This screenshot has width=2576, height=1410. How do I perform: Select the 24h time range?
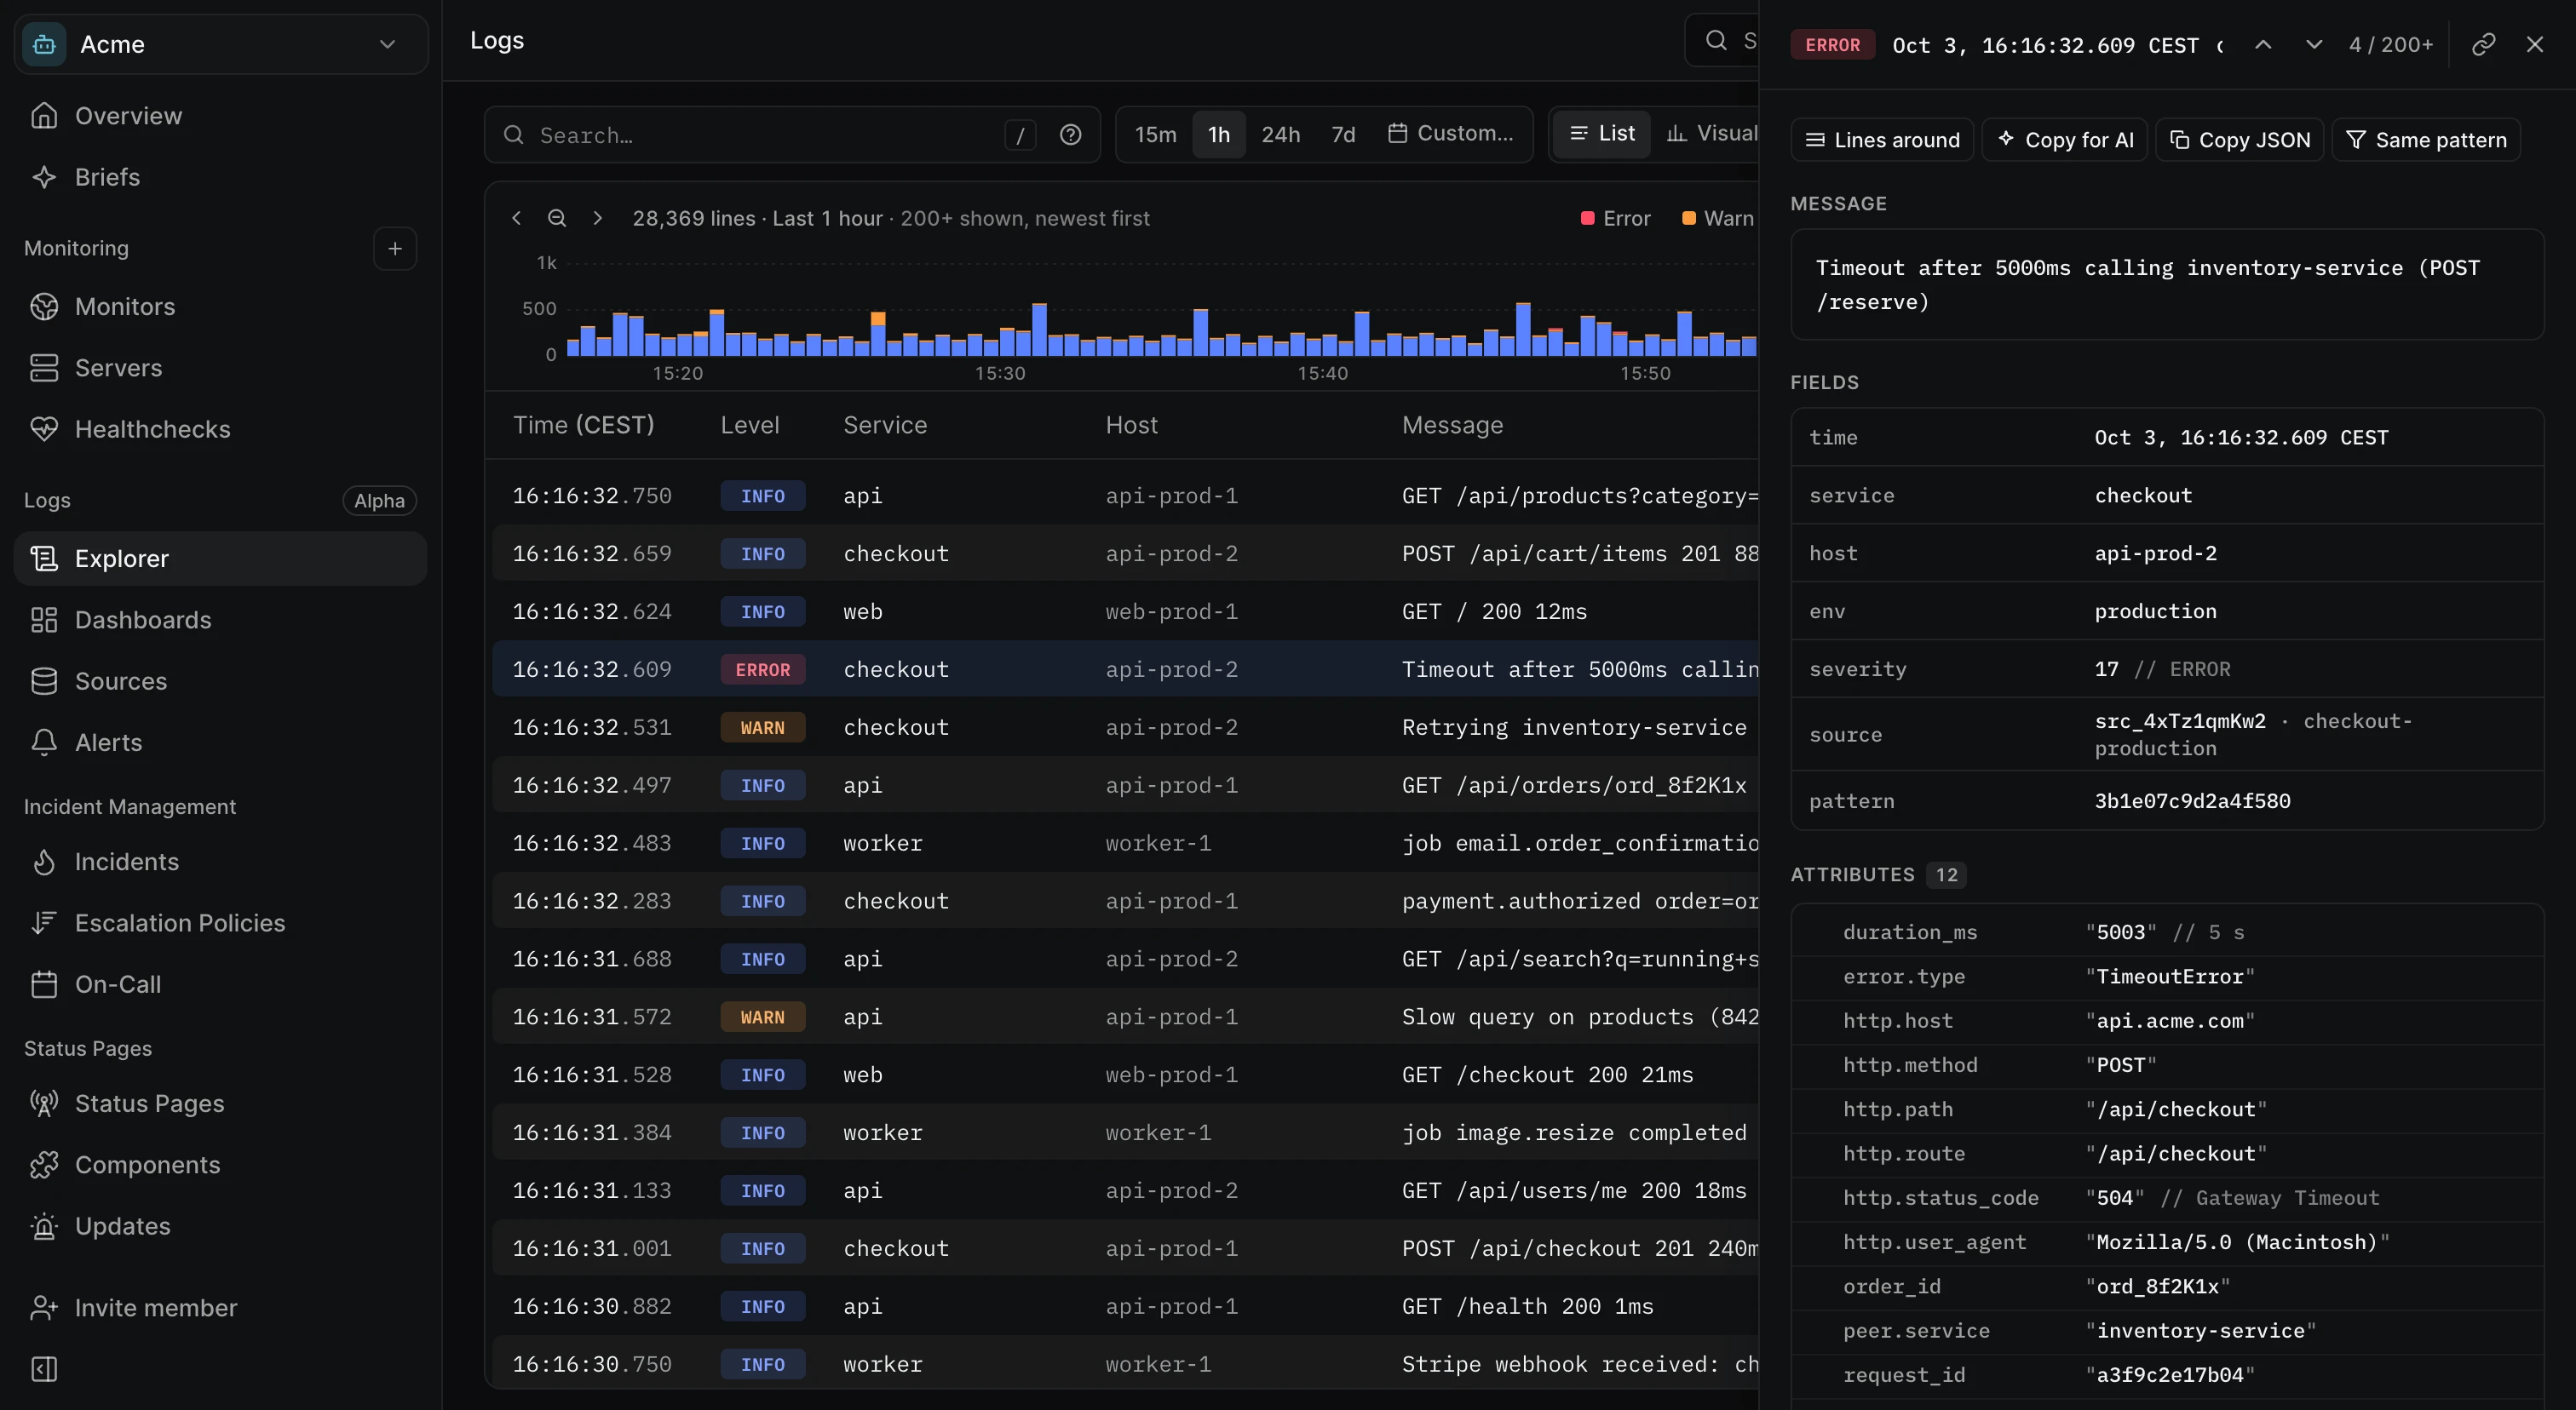1280,134
